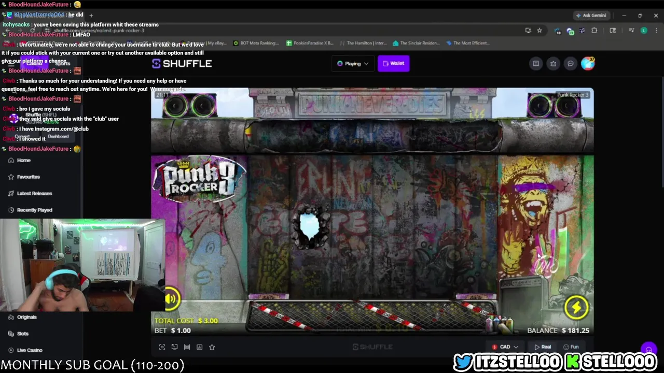Open the Wallet
Viewport: 664px width, 373px height.
coord(393,63)
